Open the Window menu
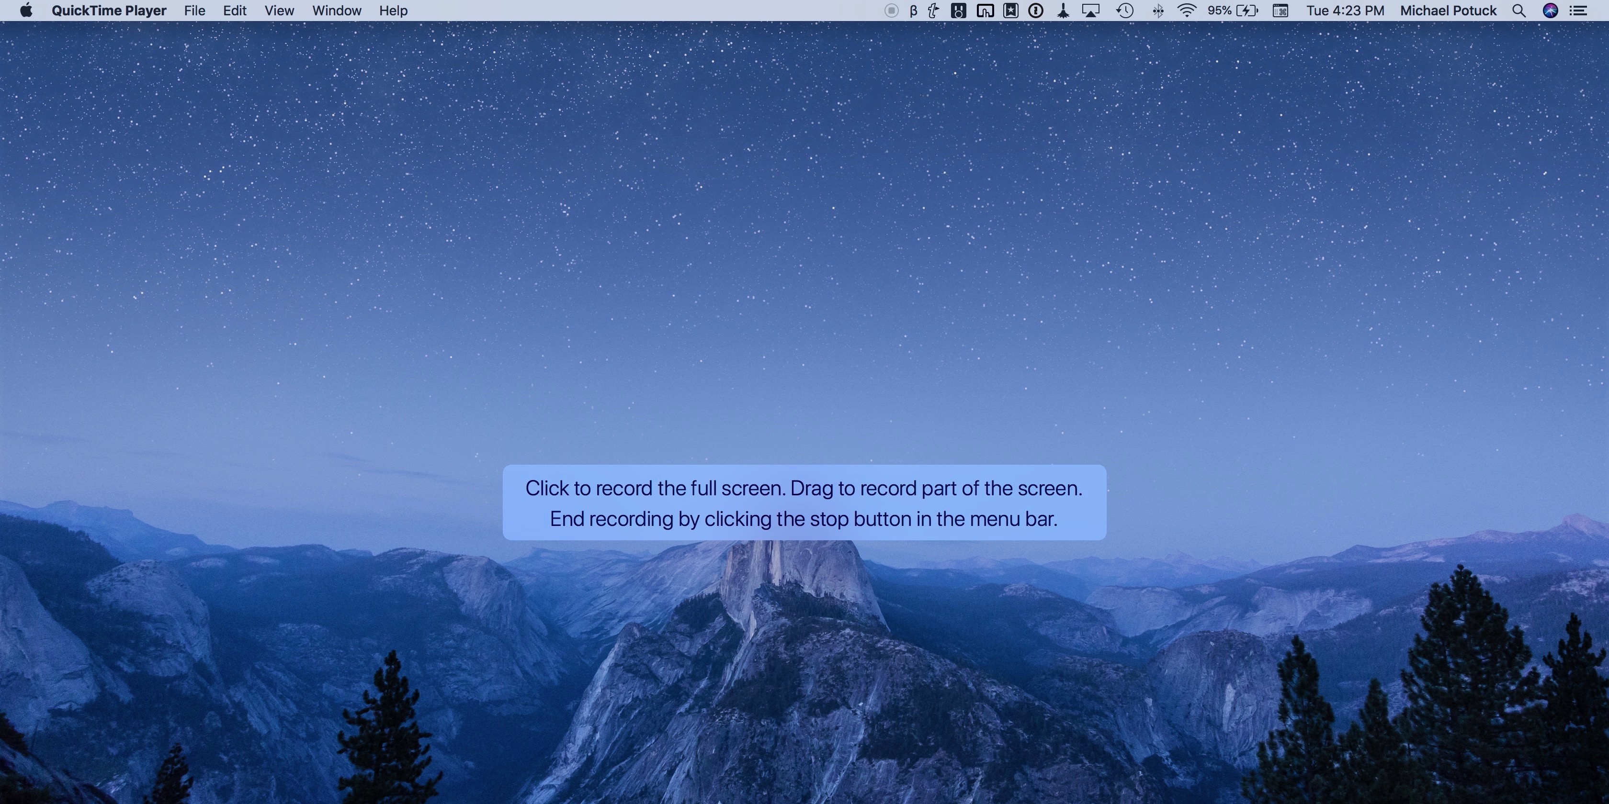Viewport: 1609px width, 804px height. 337,11
